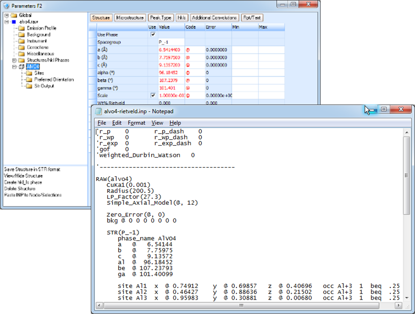
Task: Expand the Global tree node
Action: point(7,16)
